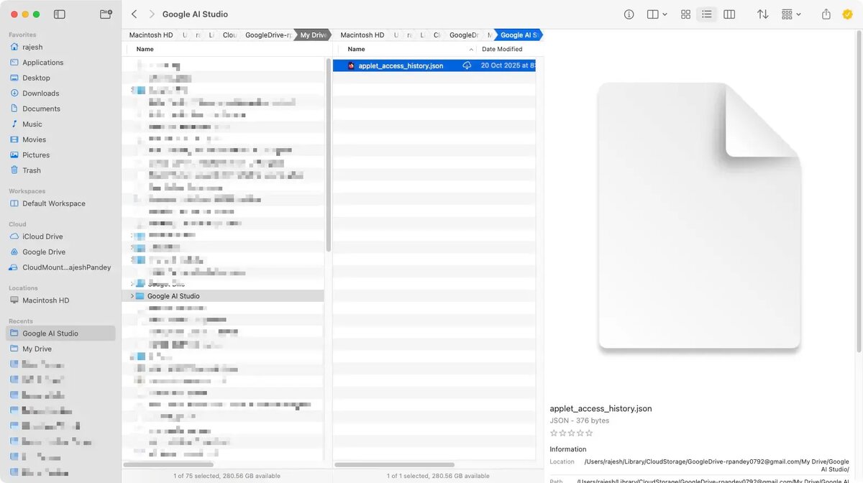Toggle the sidebar visibility button
The height and width of the screenshot is (483, 863).
(x=60, y=14)
